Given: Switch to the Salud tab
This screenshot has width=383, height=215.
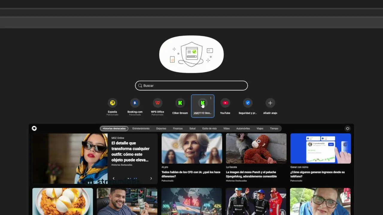Looking at the screenshot, I should click(192, 129).
